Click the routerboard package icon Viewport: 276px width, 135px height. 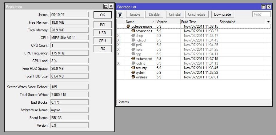(x=133, y=59)
